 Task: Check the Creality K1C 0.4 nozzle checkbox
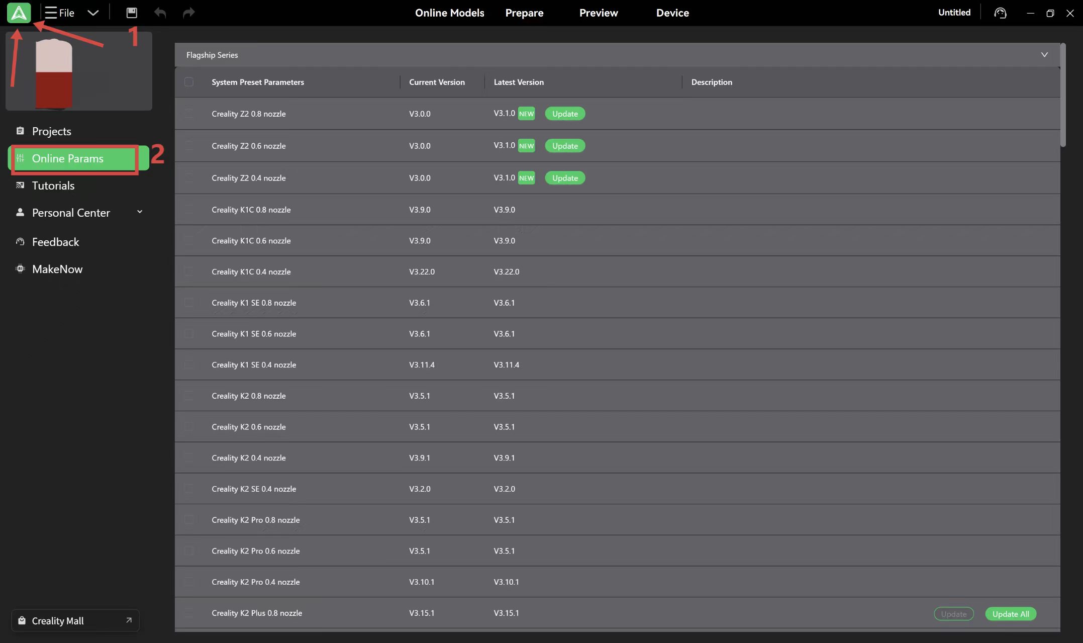[189, 271]
